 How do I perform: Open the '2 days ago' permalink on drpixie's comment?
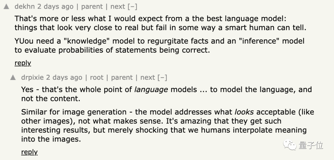pyautogui.click(x=65, y=78)
